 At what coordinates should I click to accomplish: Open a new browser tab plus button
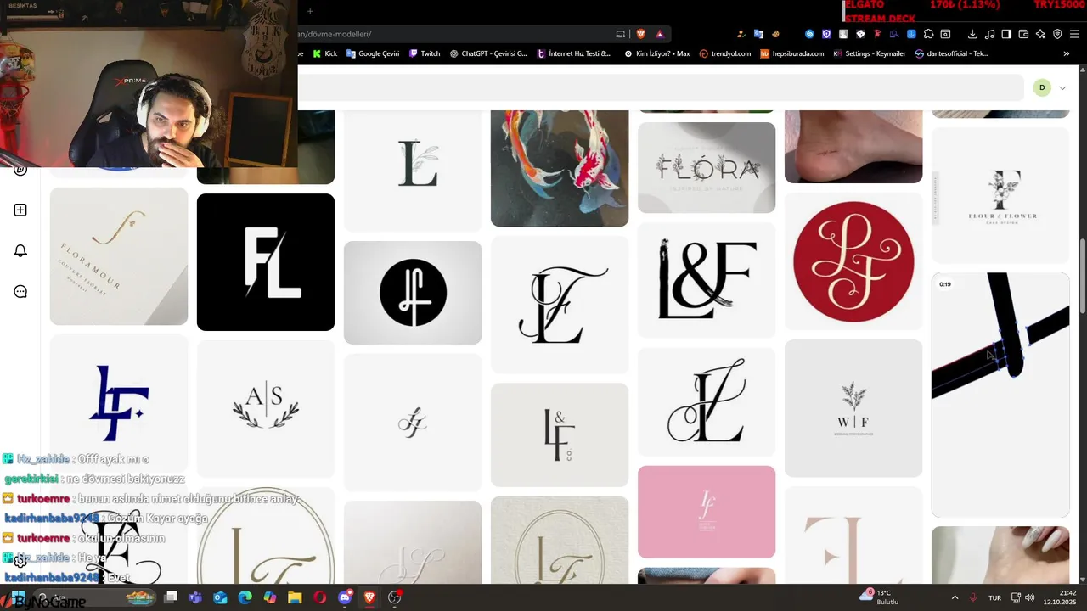pyautogui.click(x=310, y=11)
